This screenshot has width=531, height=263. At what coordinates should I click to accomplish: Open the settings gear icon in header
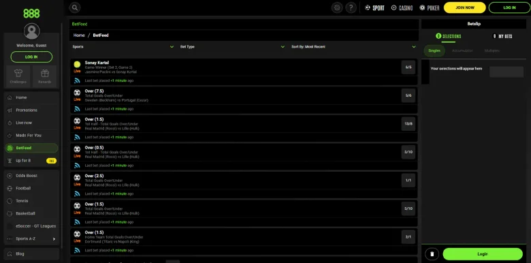(336, 7)
